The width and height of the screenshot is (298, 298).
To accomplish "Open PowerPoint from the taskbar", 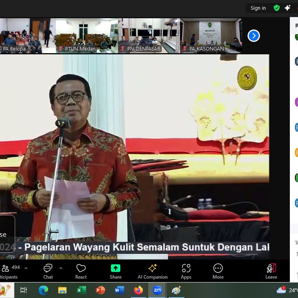I will (100, 290).
